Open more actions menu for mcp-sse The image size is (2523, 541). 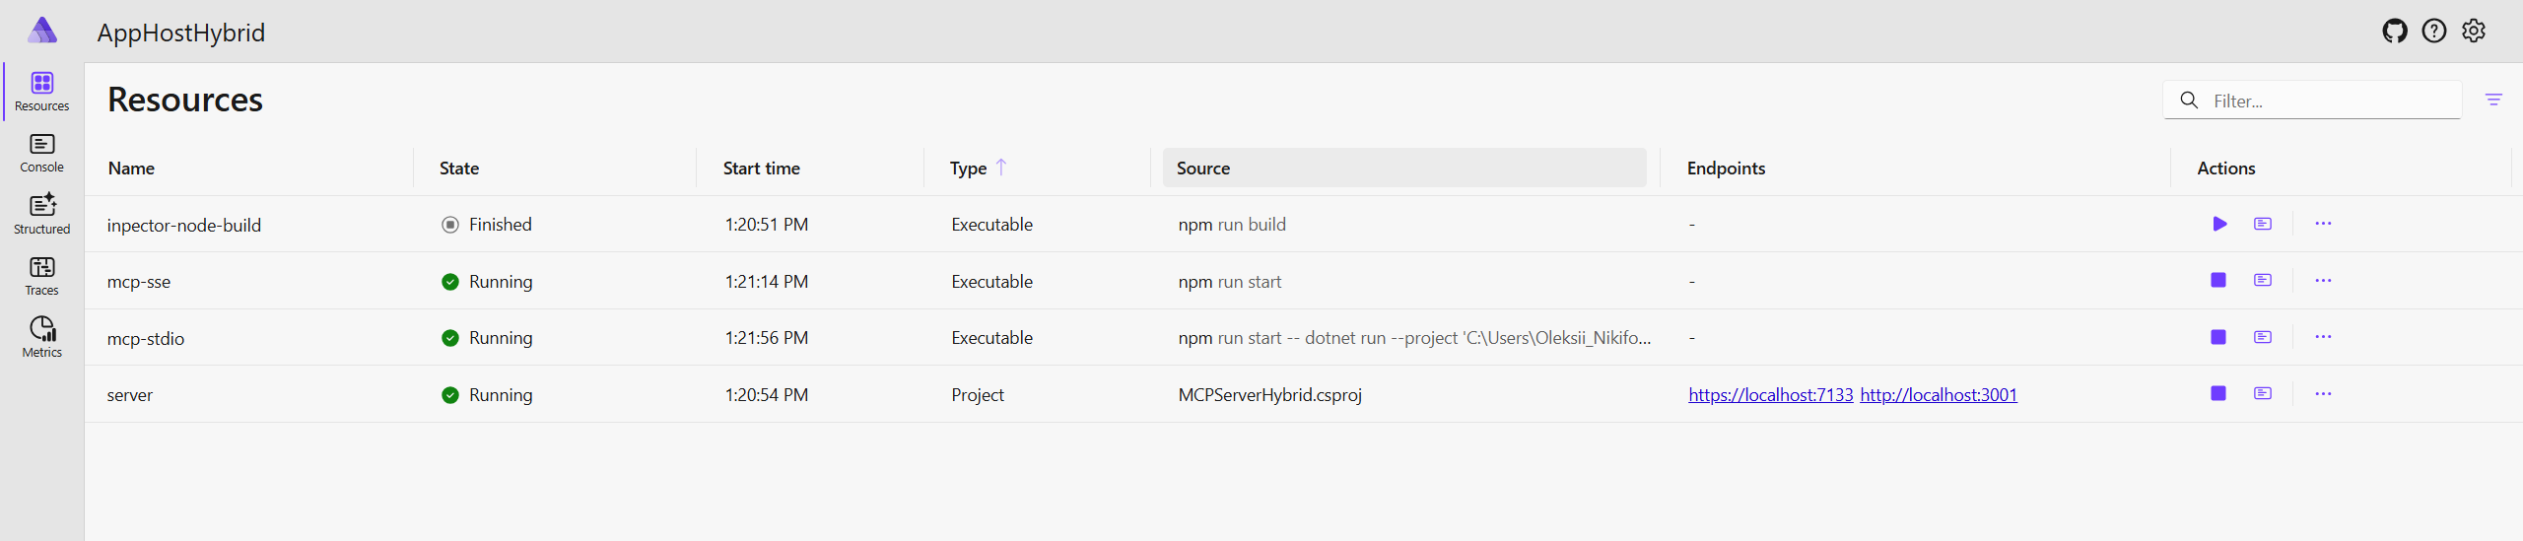click(x=2323, y=280)
